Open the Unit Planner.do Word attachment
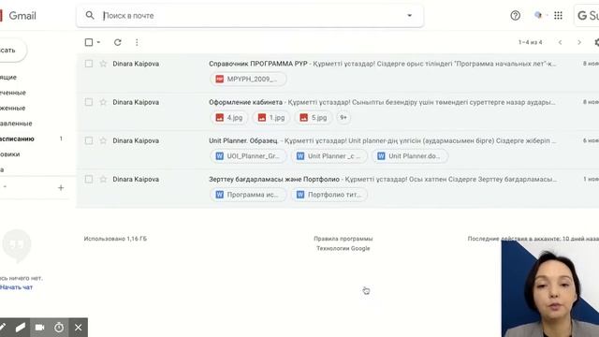The height and width of the screenshot is (337, 599). pos(410,156)
